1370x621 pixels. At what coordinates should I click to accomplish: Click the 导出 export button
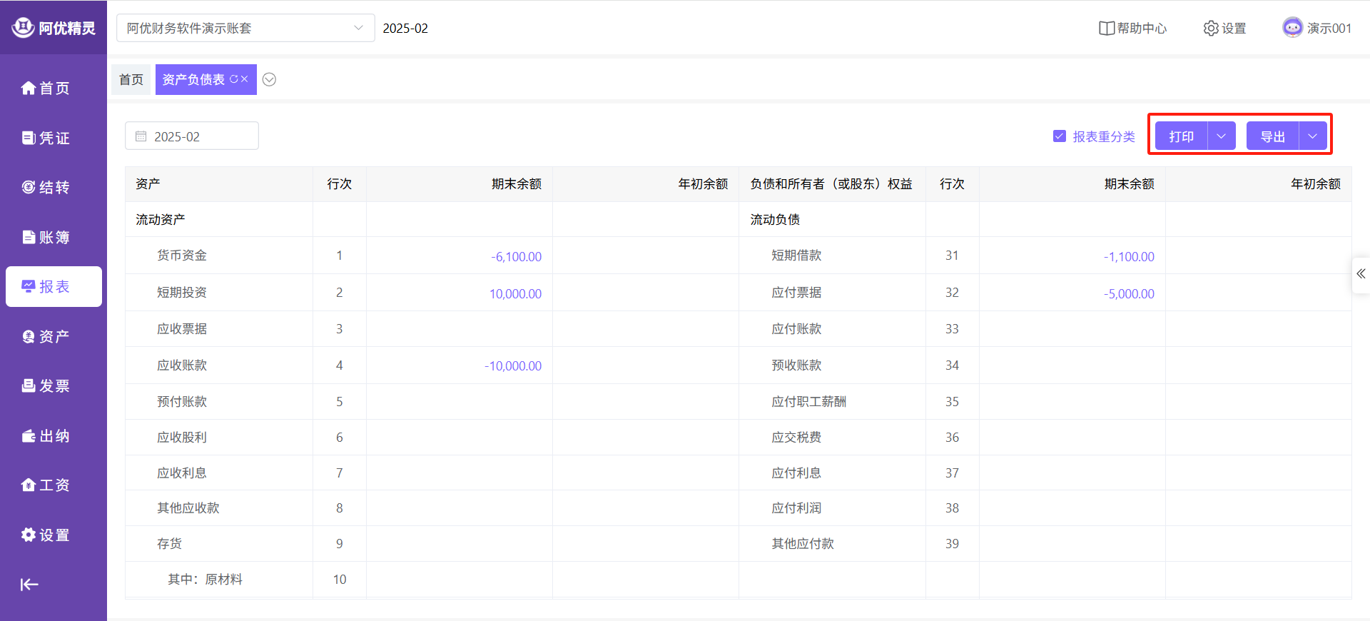(1273, 136)
